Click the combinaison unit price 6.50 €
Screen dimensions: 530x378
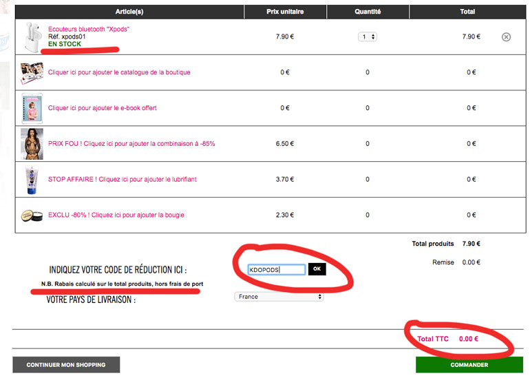285,144
